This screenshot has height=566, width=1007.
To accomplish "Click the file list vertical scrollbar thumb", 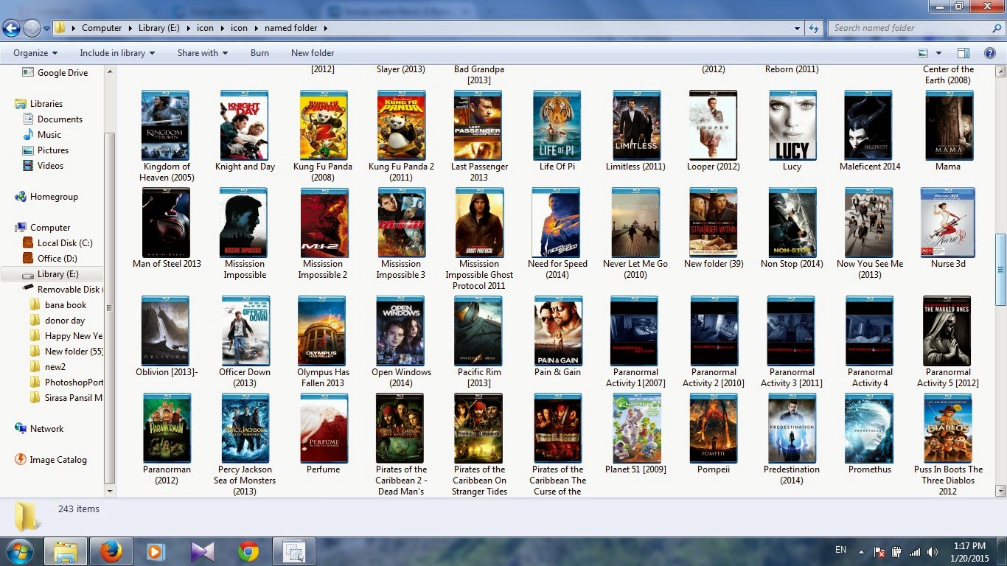I will point(1000,270).
